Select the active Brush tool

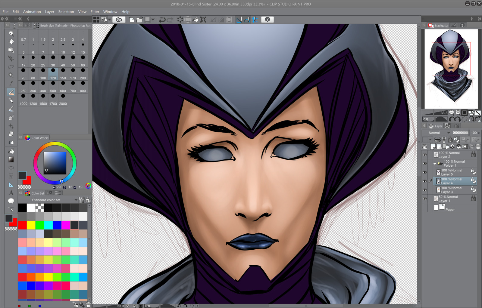[11, 92]
